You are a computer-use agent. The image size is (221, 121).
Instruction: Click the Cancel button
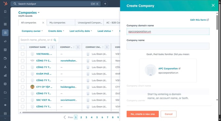pyautogui.click(x=169, y=114)
